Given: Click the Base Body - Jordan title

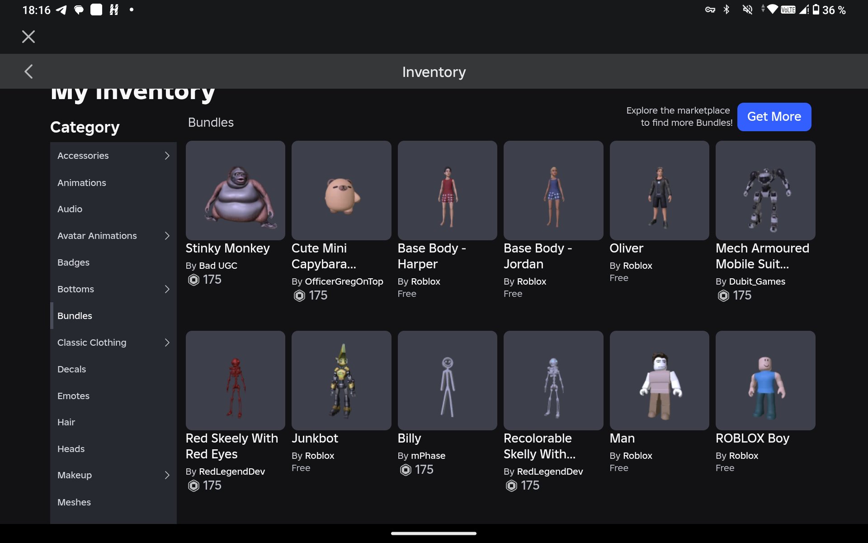Looking at the screenshot, I should tap(538, 256).
